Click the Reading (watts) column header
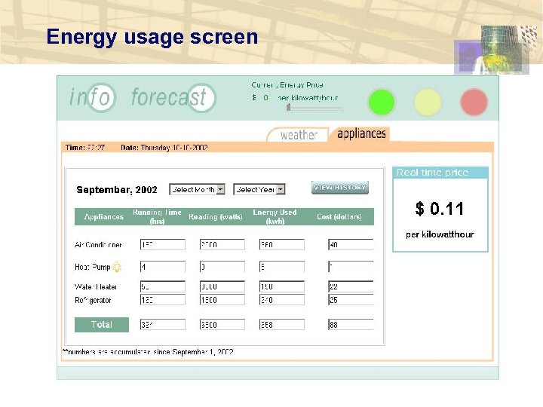 216,216
